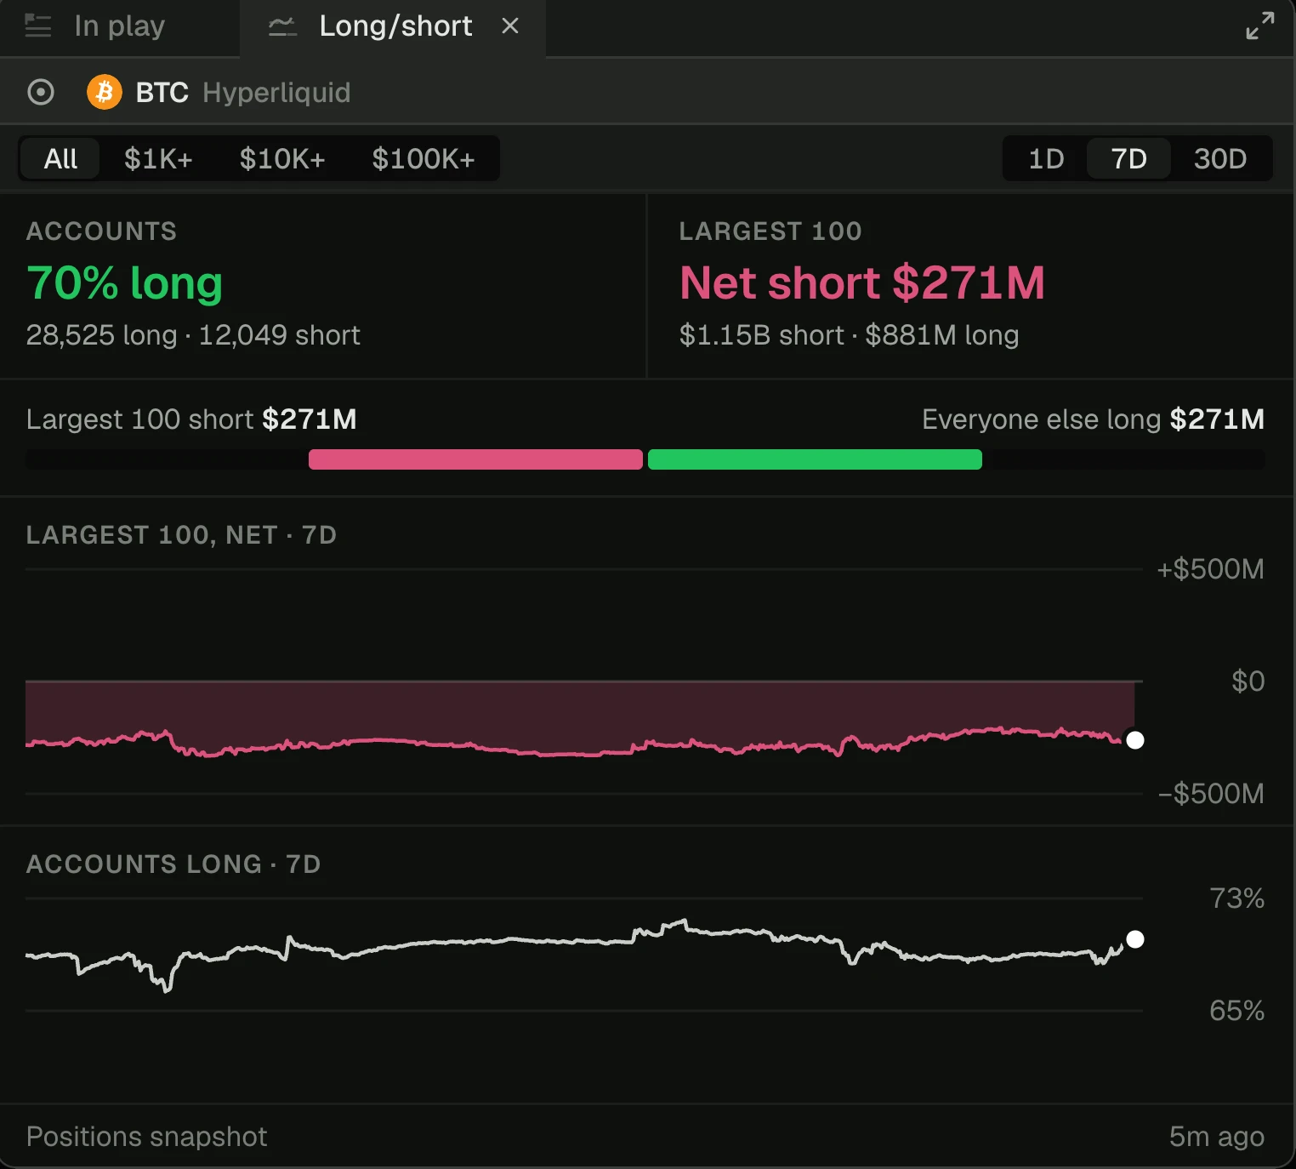Click the orange Bitcoin logo icon
Image resolution: width=1296 pixels, height=1169 pixels.
(105, 92)
